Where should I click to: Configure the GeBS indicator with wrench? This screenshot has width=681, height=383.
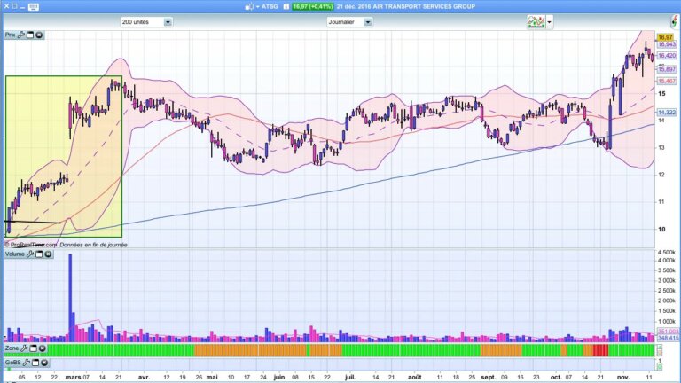[27, 363]
